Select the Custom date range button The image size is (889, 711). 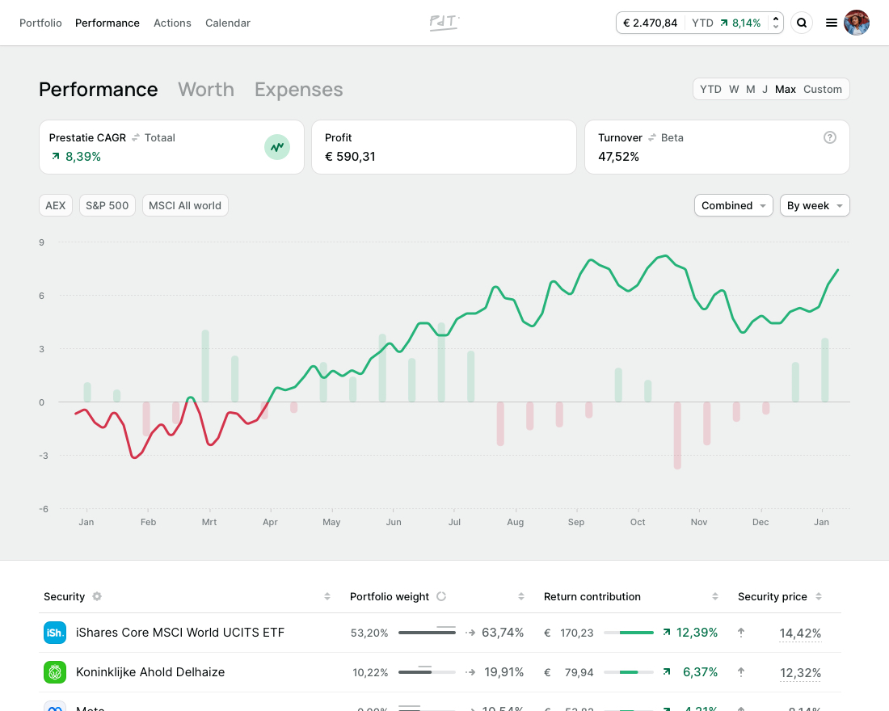pos(822,90)
